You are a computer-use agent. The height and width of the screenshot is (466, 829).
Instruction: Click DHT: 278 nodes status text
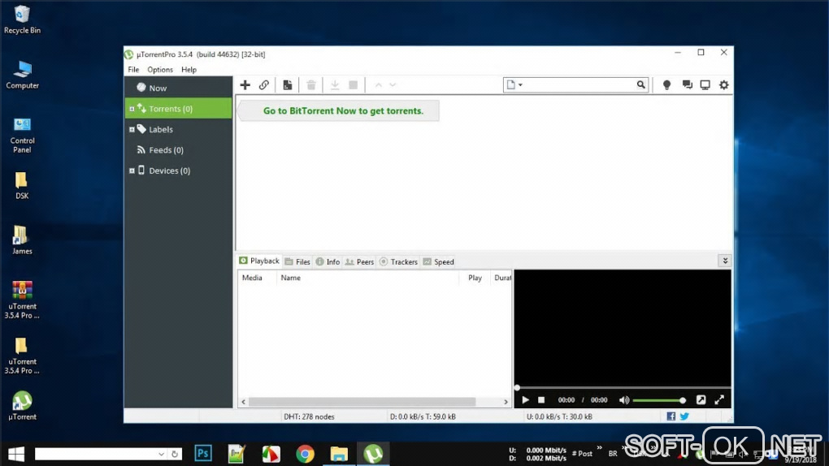(x=309, y=416)
